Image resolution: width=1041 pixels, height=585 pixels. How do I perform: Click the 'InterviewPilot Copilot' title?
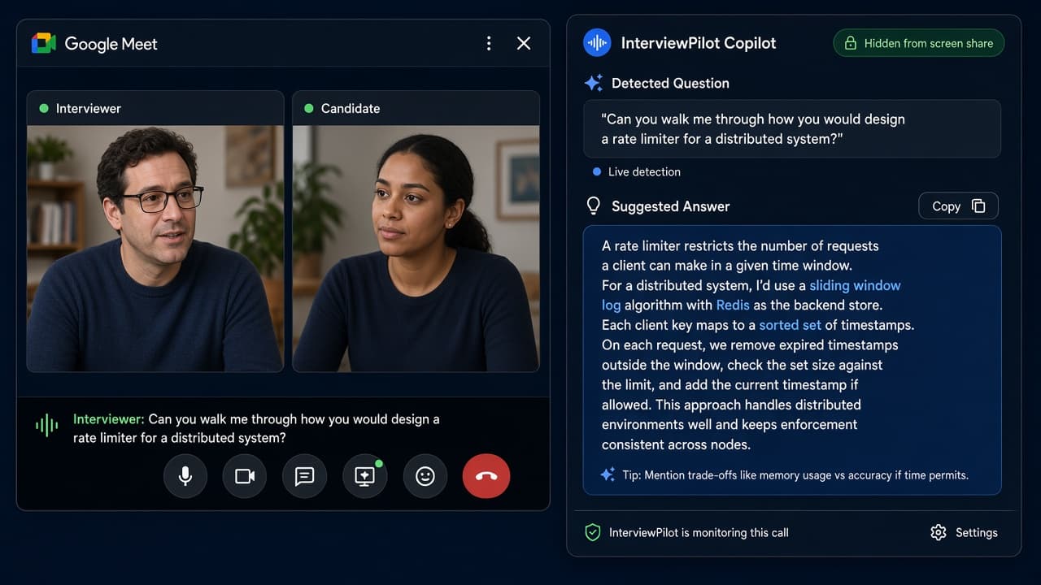[699, 43]
